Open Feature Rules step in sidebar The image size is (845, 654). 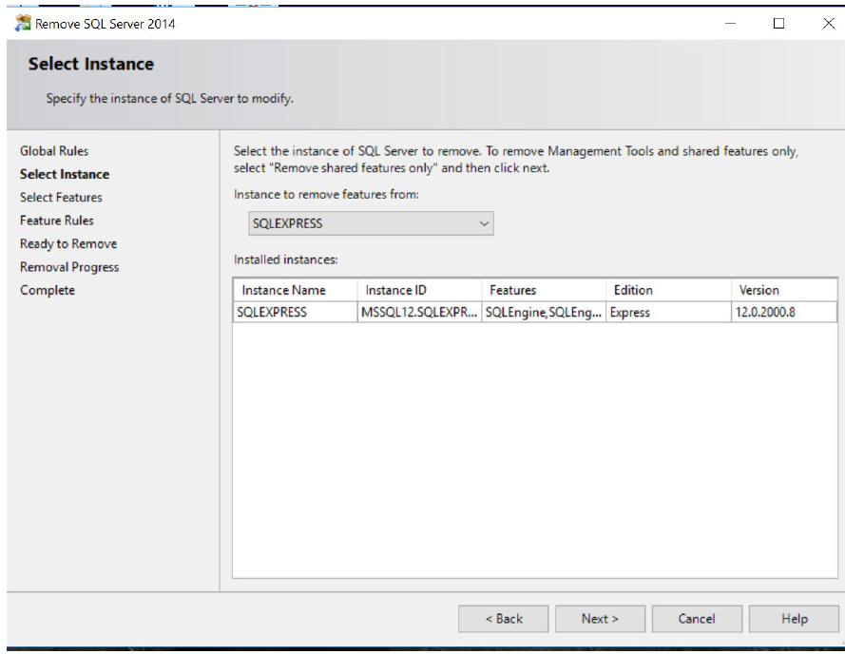(x=57, y=221)
